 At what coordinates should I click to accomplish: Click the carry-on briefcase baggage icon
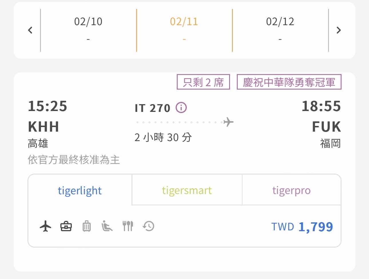(66, 226)
